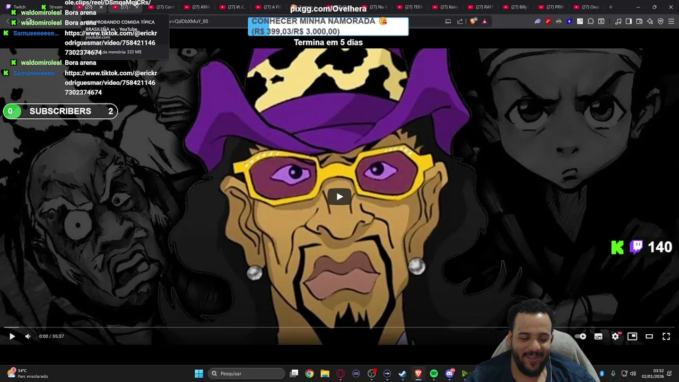Open the browser extensions puzzle icon
Screen dimensions: 679x382
(x=590, y=21)
